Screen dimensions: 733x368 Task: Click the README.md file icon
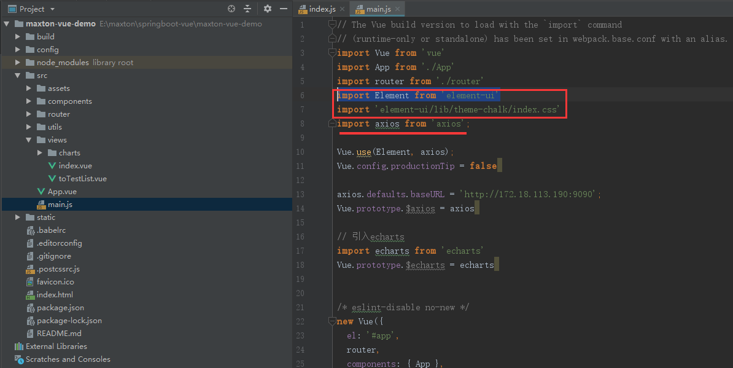30,334
